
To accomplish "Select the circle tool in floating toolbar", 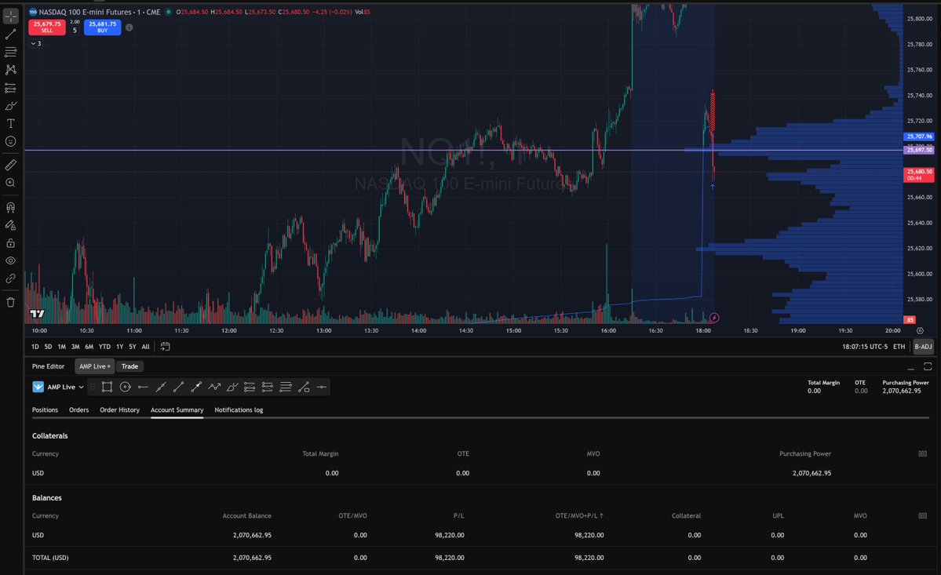I will point(125,388).
